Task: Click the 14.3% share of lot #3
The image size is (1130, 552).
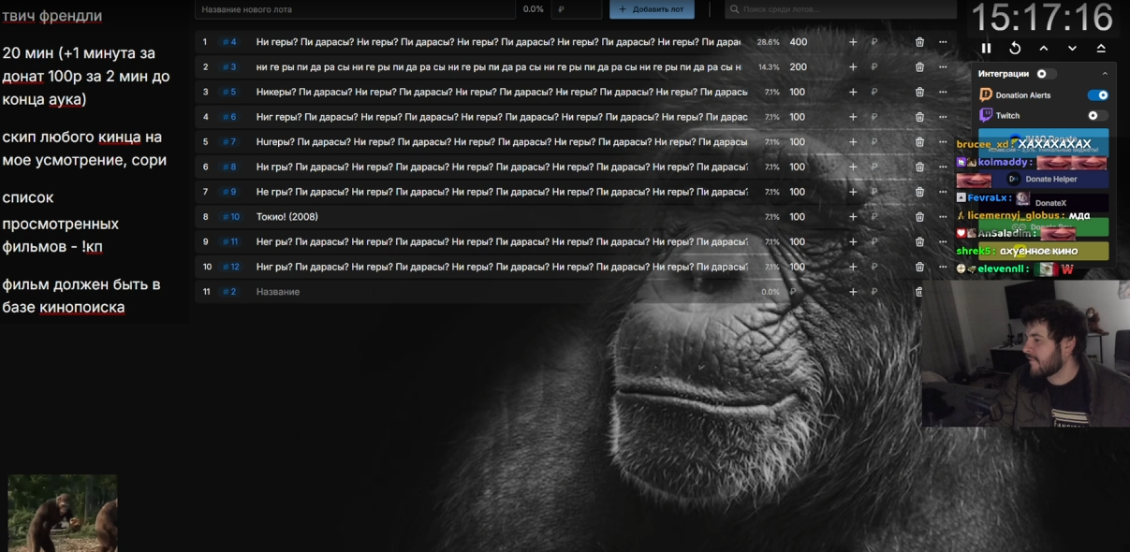Action: 768,67
